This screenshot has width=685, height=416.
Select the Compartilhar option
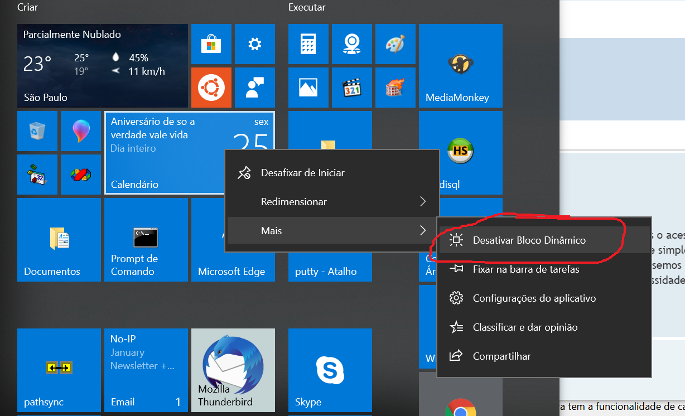[x=501, y=356]
